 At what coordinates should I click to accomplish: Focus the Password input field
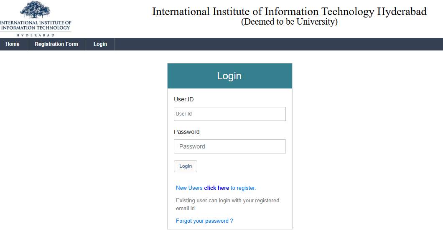click(230, 146)
